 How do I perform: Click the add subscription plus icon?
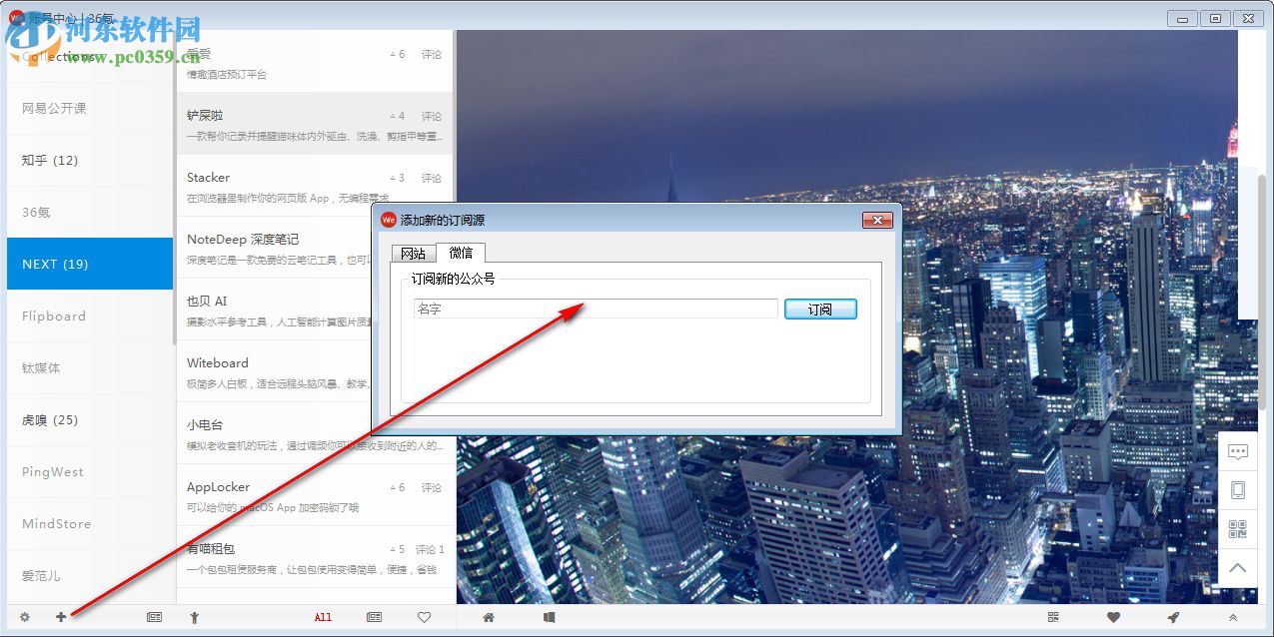tap(61, 618)
